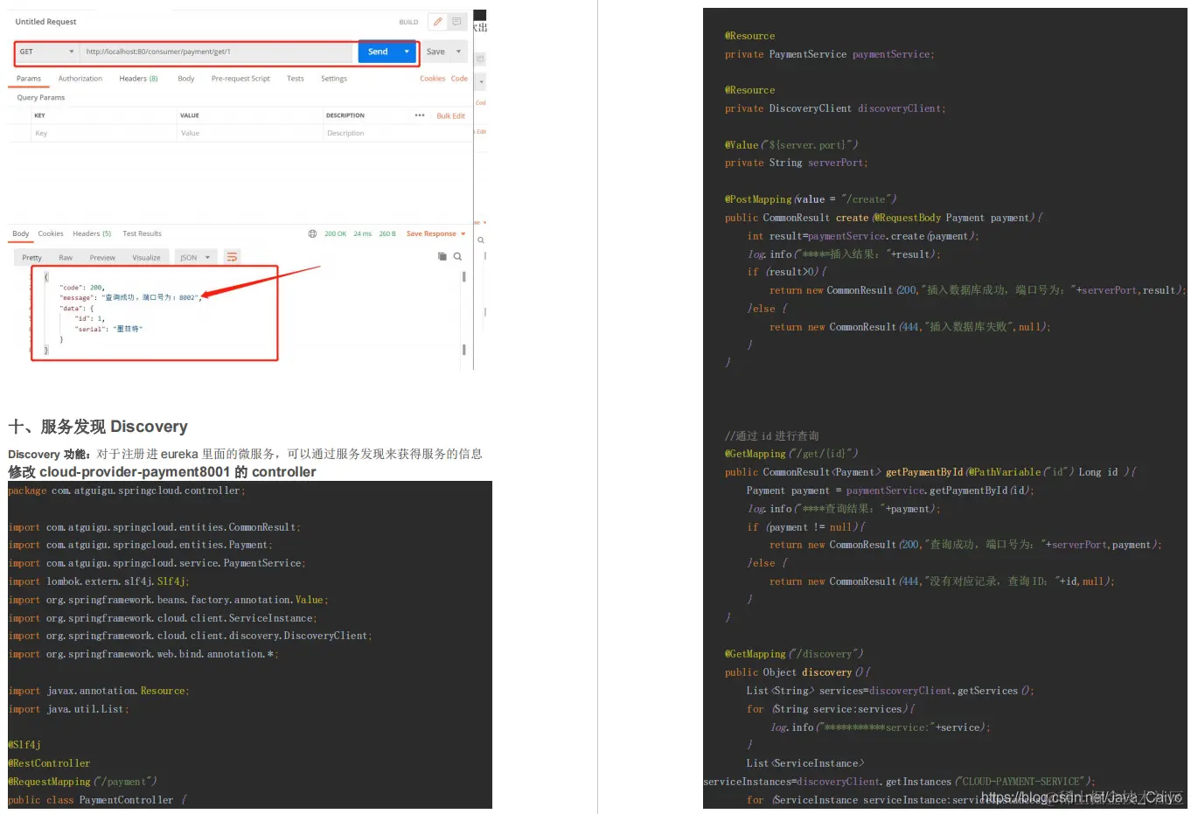This screenshot has height=814, width=1191.
Task: Click the "id": 1 line in response
Action: coord(89,318)
